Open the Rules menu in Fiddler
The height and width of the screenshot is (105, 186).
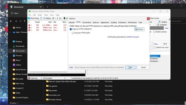[40, 15]
